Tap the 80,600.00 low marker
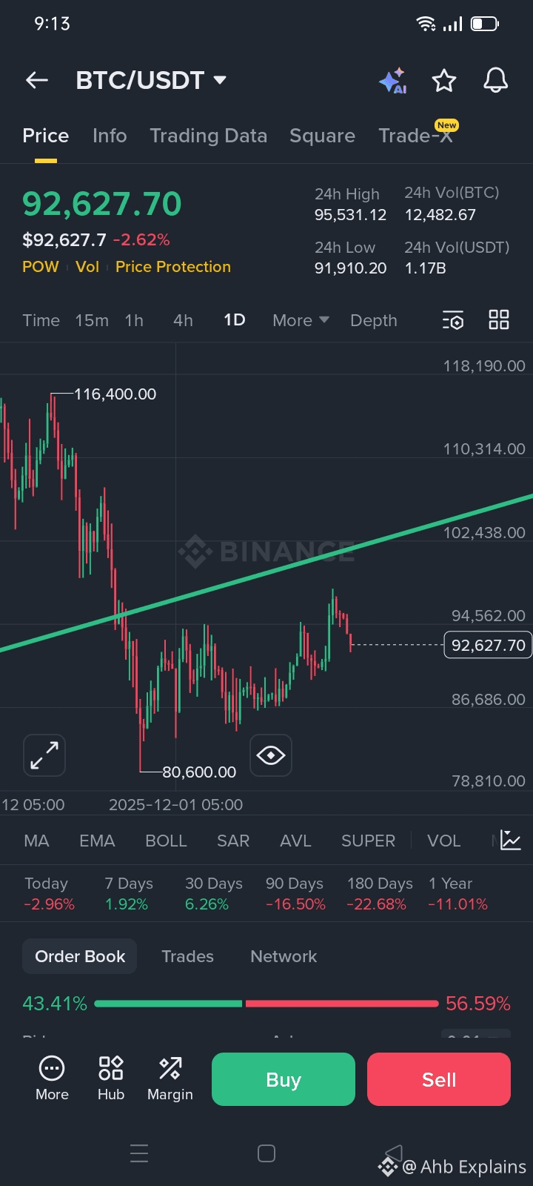The image size is (533, 1186). coord(199,772)
